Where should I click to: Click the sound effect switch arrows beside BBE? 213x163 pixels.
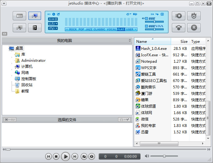pos(143,18)
